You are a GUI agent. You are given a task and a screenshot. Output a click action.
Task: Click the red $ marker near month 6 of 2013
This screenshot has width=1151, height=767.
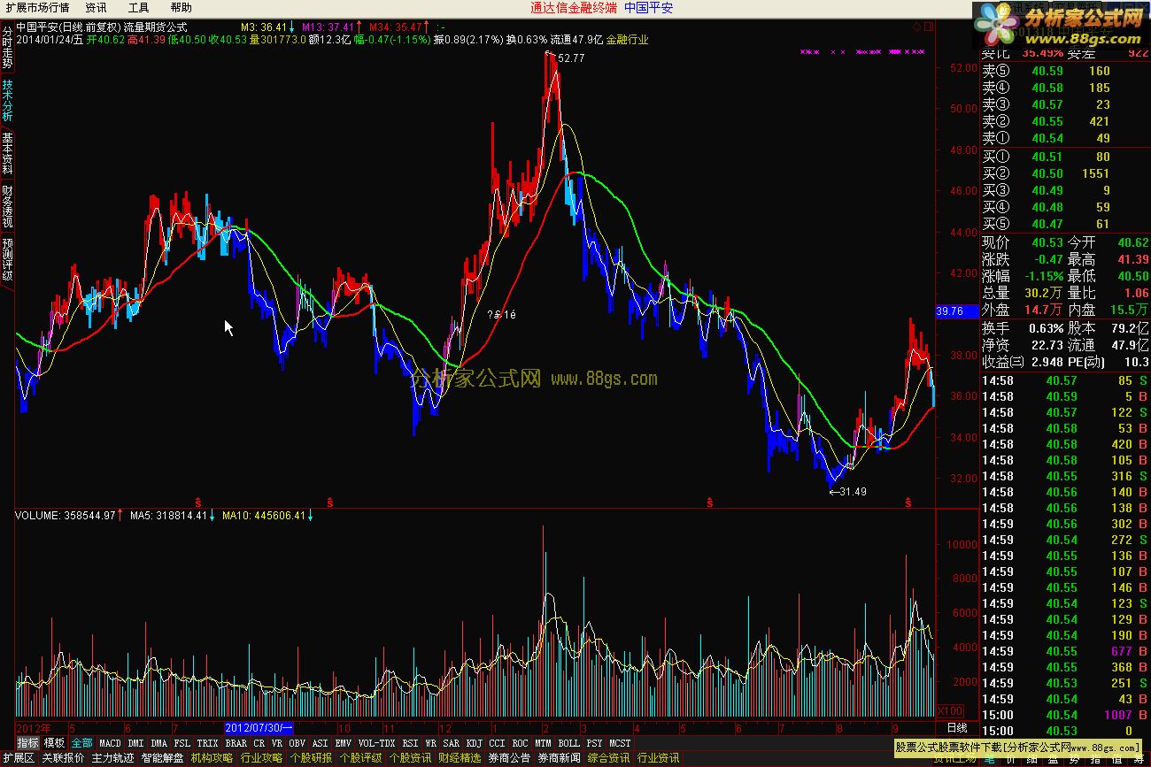point(710,502)
